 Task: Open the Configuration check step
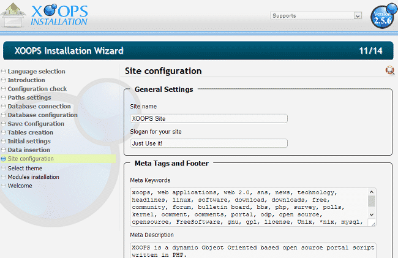coord(37,89)
